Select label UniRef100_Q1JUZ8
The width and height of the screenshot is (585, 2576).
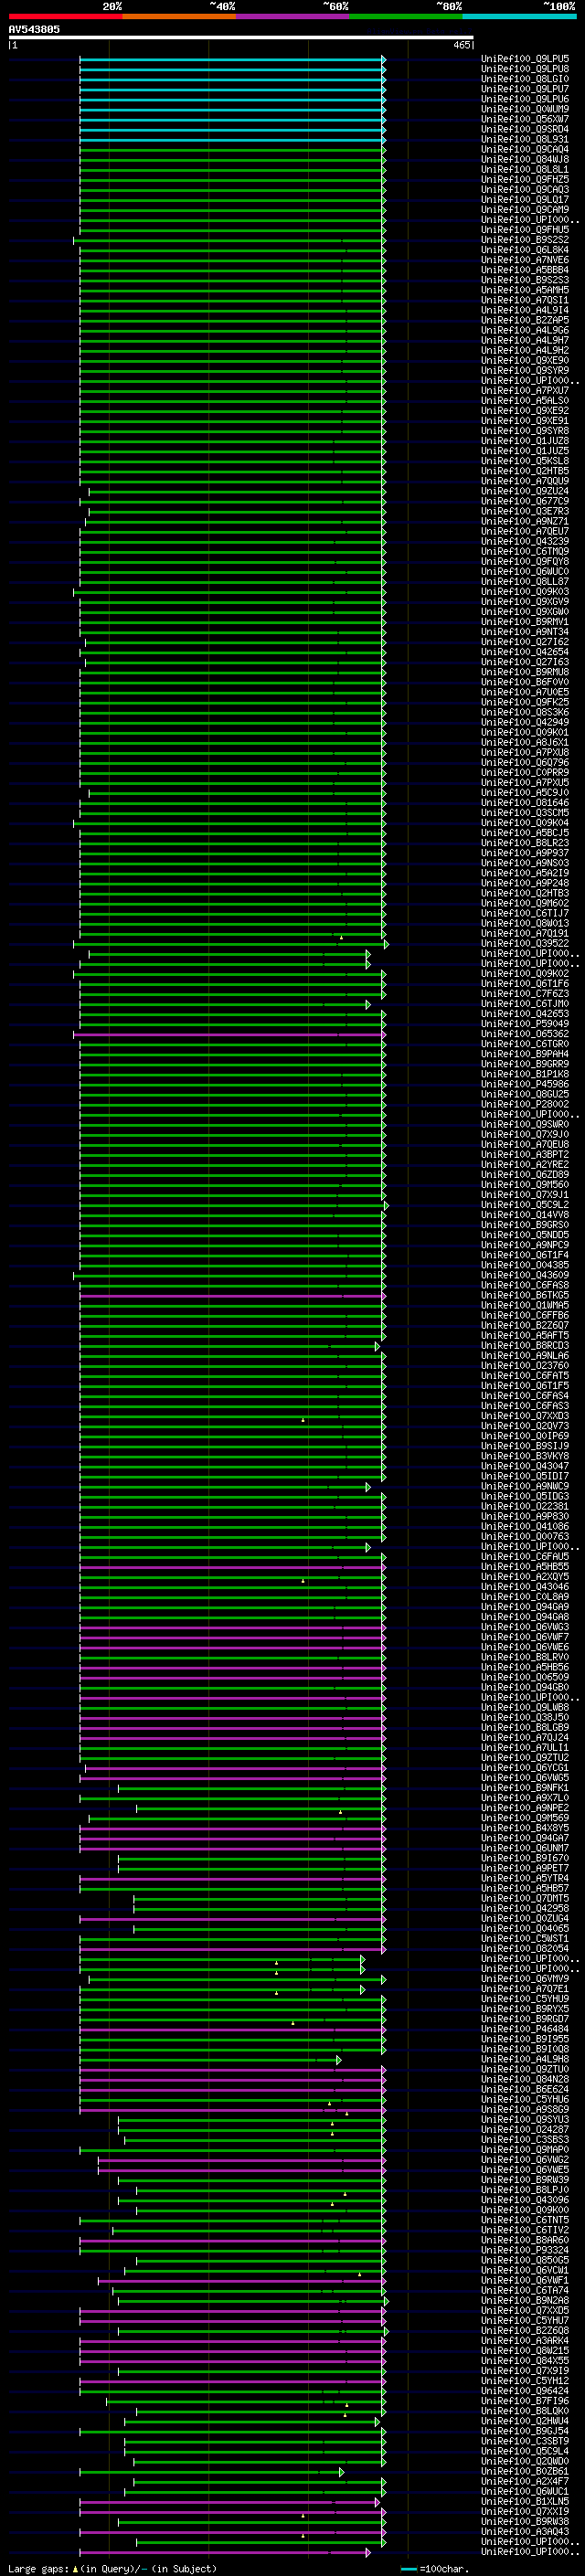click(x=525, y=441)
